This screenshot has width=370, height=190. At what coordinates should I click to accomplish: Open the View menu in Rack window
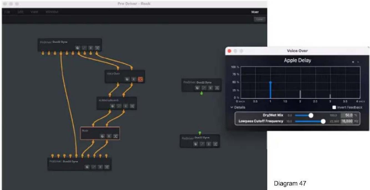[34, 12]
